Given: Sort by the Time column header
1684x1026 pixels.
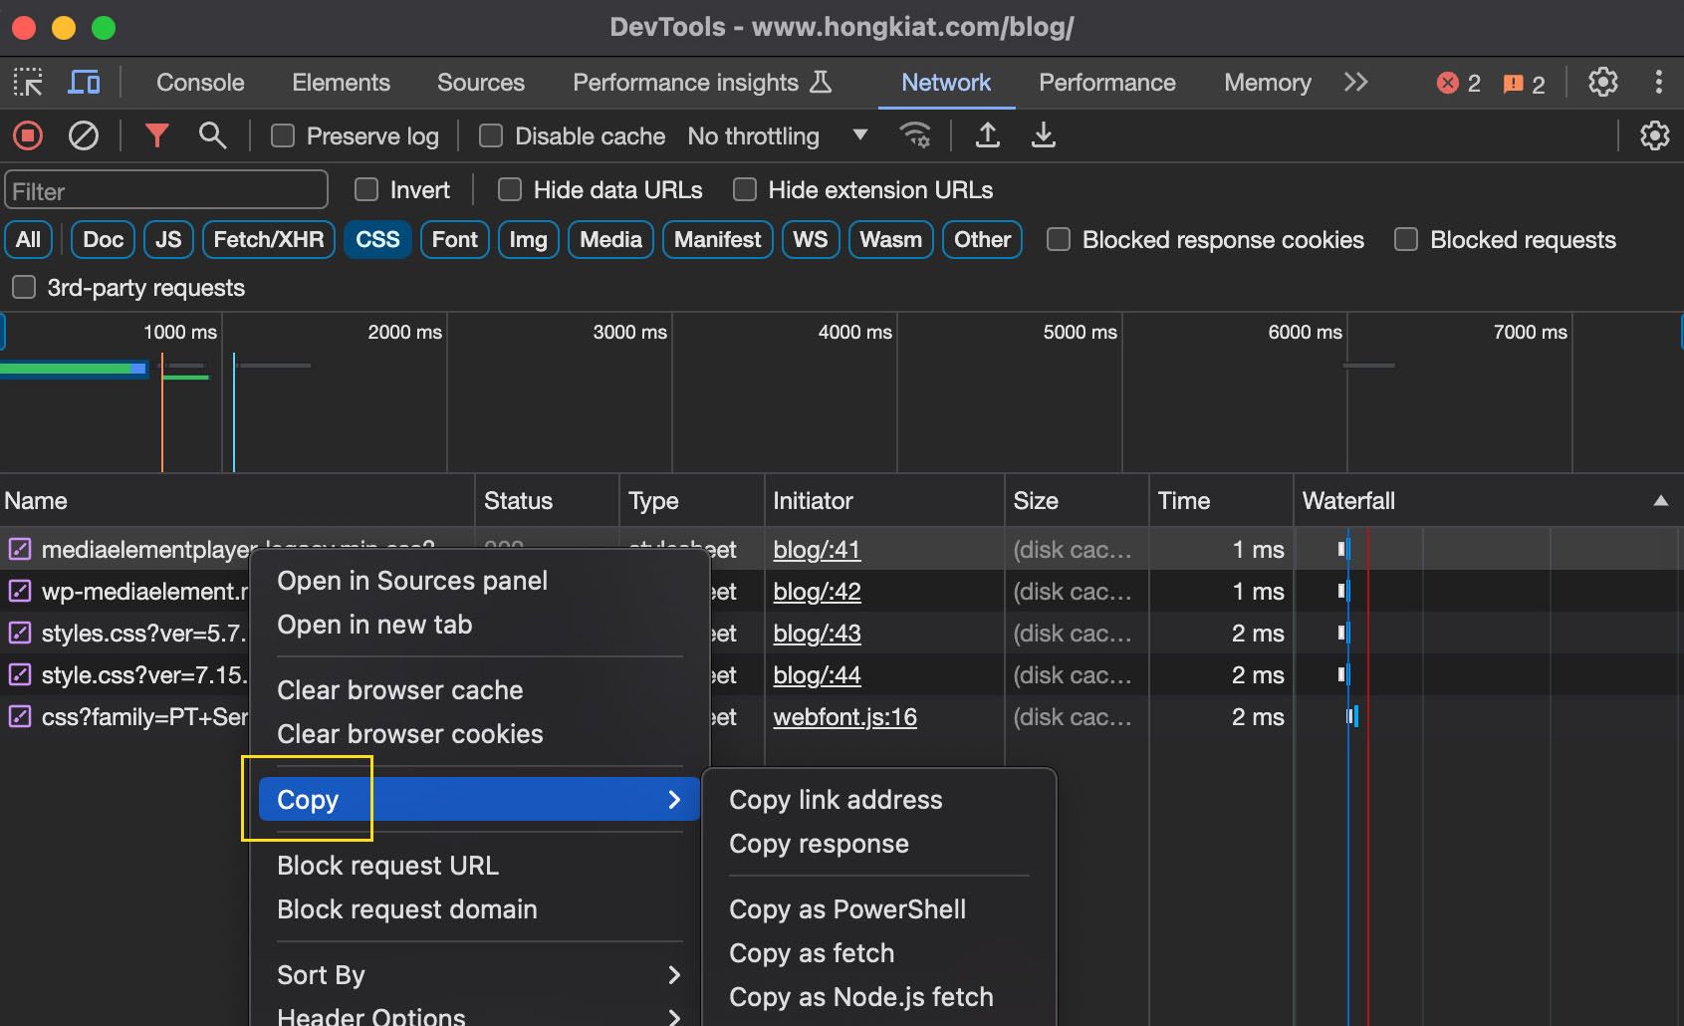Looking at the screenshot, I should [x=1220, y=501].
